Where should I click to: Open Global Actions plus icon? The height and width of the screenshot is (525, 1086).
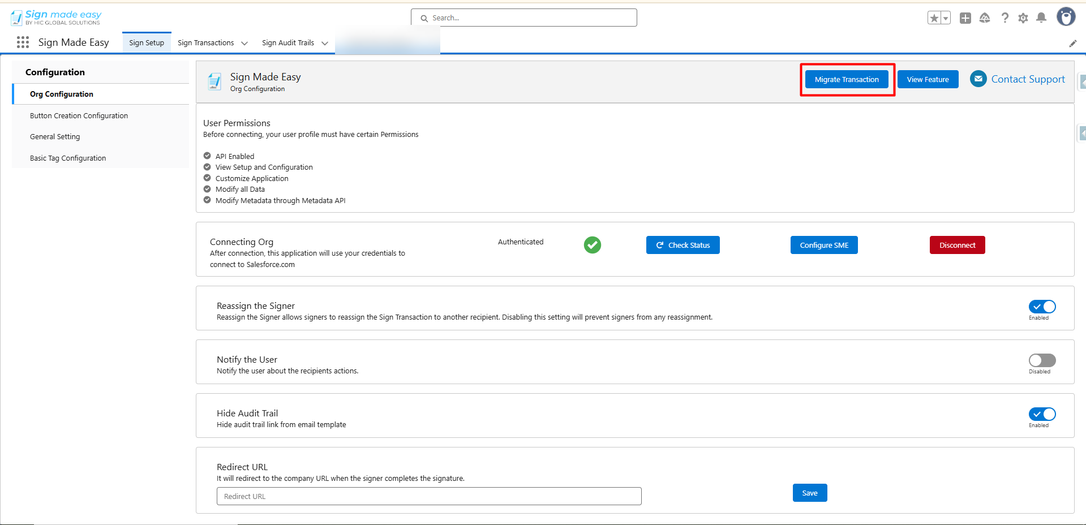(965, 18)
